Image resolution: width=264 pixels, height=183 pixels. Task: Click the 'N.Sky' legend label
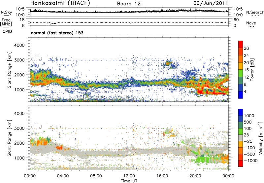(6, 12)
